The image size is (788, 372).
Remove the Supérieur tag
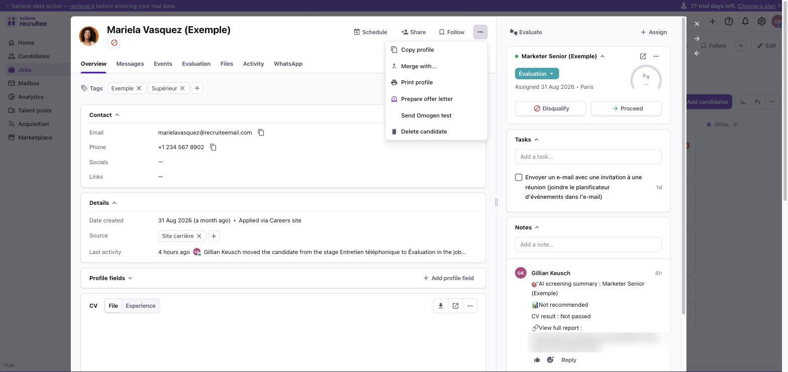tap(182, 88)
